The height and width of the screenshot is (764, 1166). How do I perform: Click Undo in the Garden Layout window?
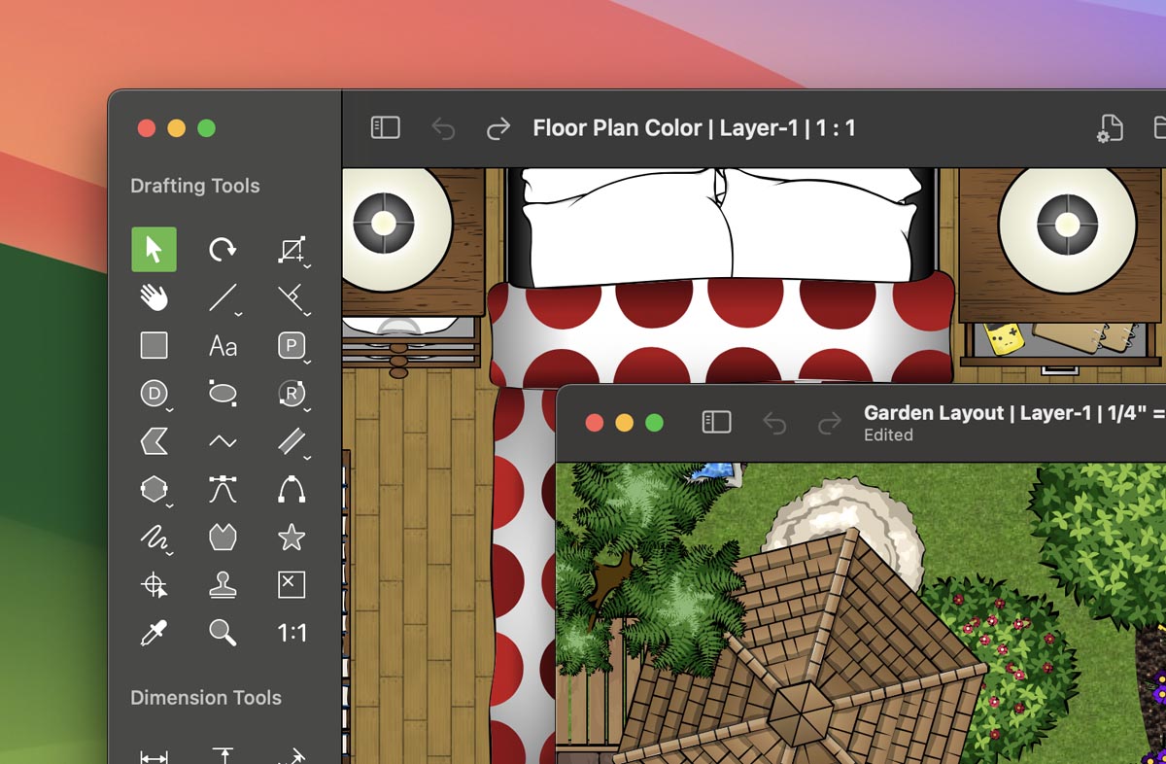point(774,423)
